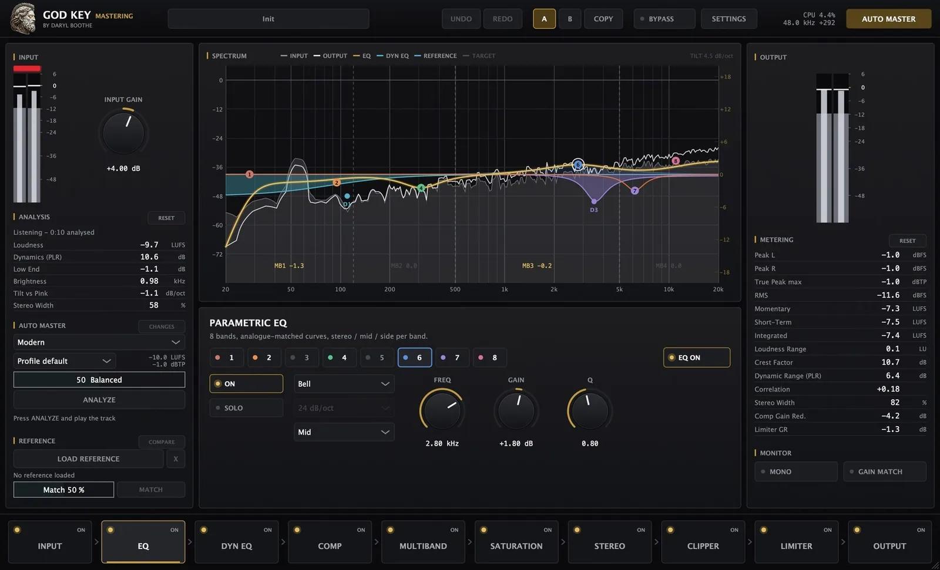This screenshot has height=570, width=940.
Task: Click the 50 Balanced intensity field
Action: 99,380
